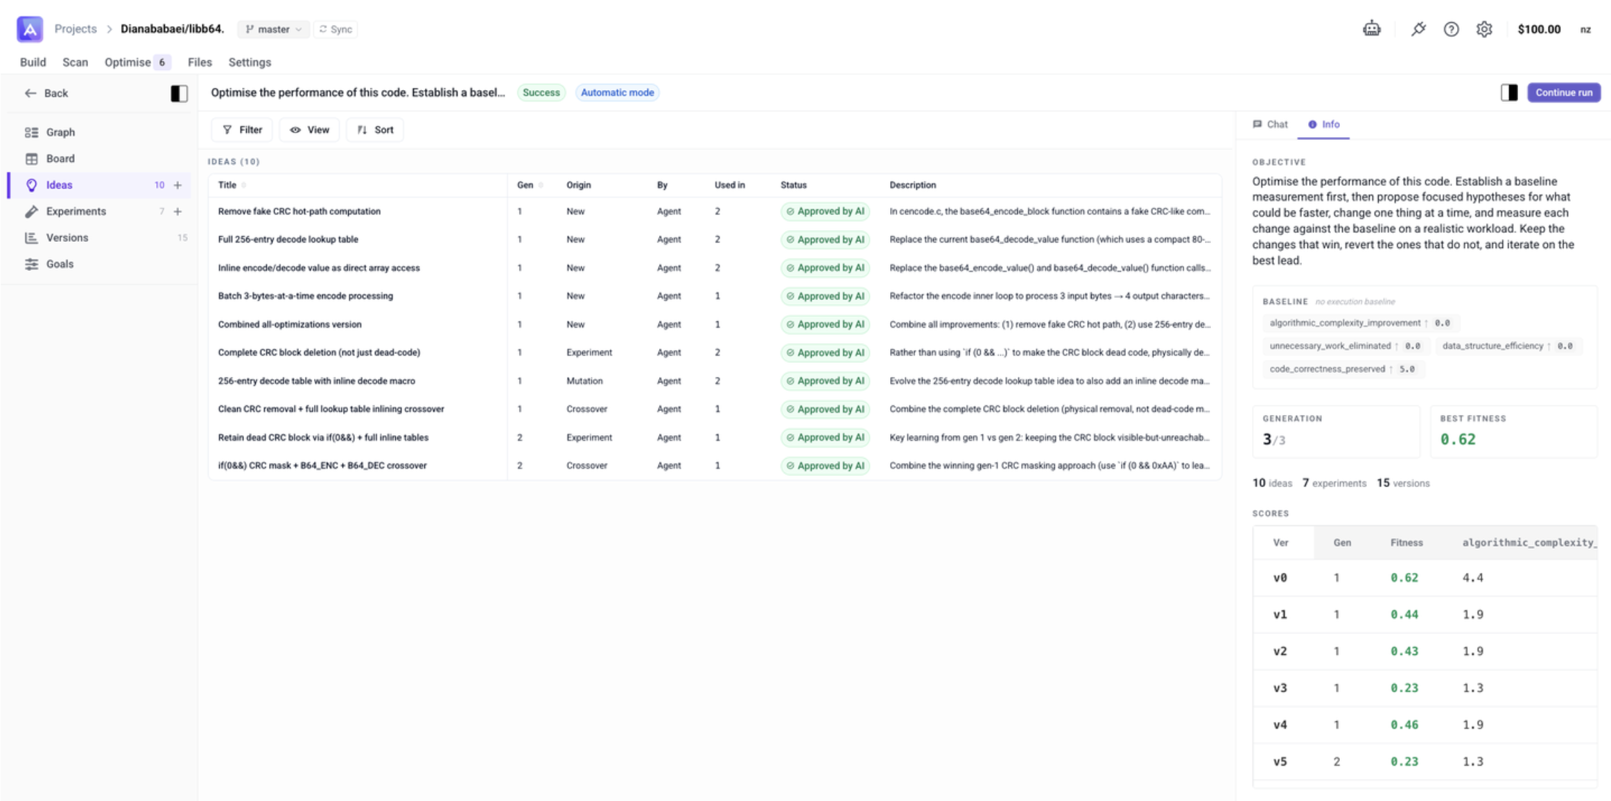Viewport: 1611px width, 801px height.
Task: Switch to the Optimise tab
Action: (137, 62)
